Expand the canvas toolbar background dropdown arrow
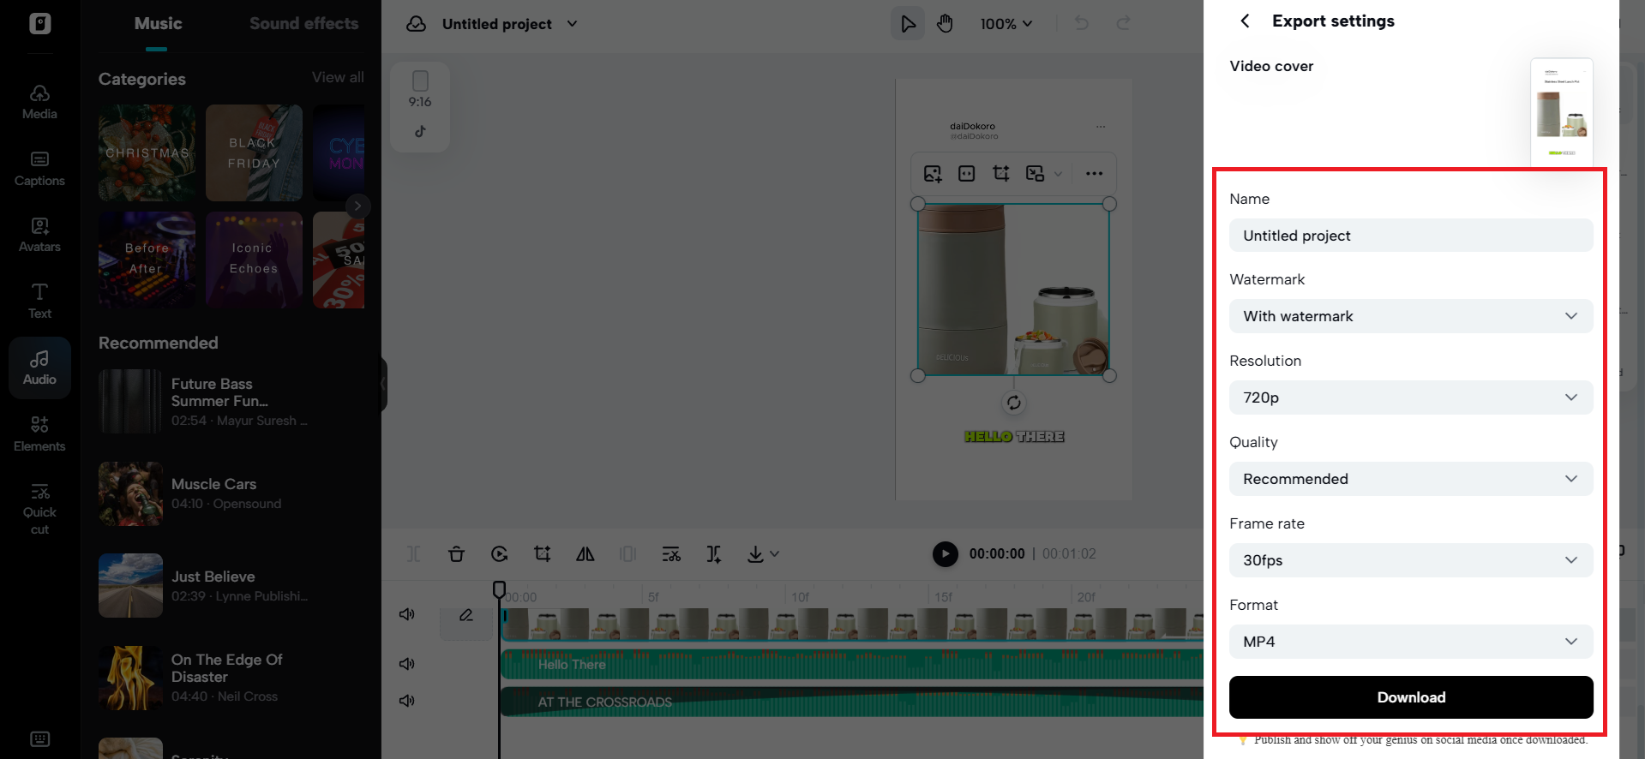 (1058, 174)
